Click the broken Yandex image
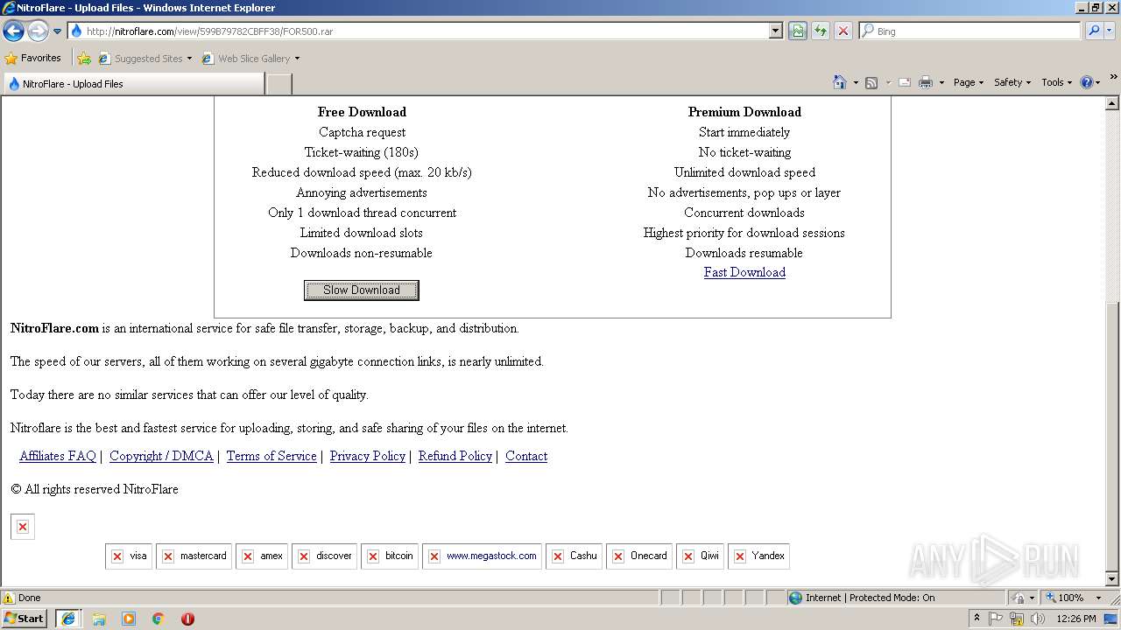The height and width of the screenshot is (630, 1121). [758, 556]
